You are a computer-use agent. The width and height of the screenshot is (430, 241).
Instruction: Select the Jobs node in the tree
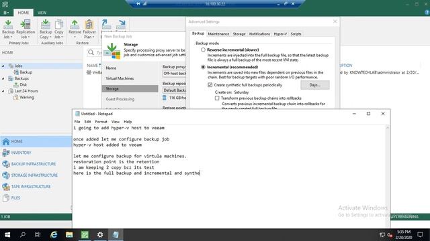18,66
